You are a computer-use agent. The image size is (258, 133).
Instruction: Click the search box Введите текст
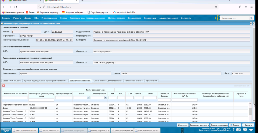(234, 18)
